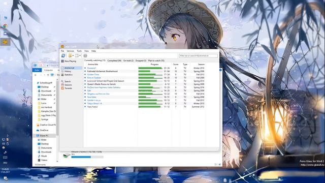This screenshot has width=325, height=183.
Task: Click the filter list search field
Action: pos(198,55)
